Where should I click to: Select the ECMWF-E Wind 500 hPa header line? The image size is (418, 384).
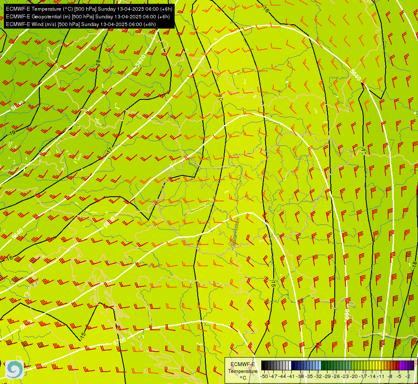81,24
